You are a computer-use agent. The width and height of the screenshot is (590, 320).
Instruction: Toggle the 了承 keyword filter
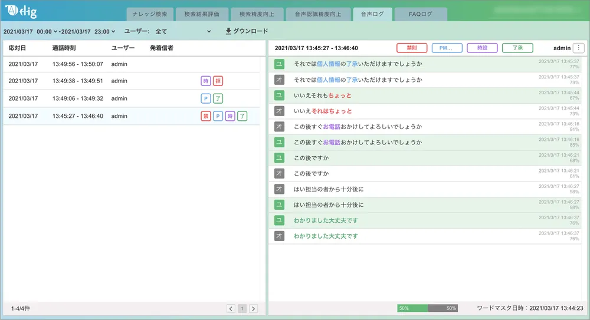518,48
